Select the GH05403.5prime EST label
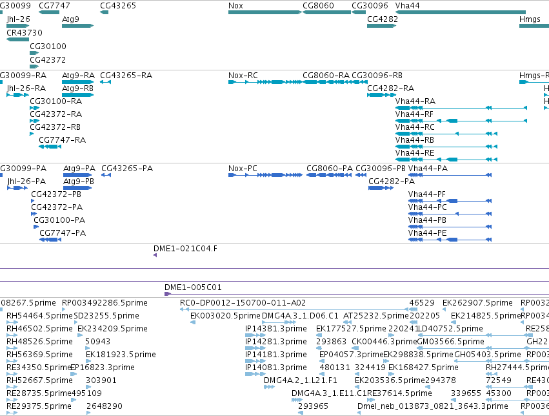Image resolution: width=549 pixels, height=416 pixels. [x=487, y=355]
